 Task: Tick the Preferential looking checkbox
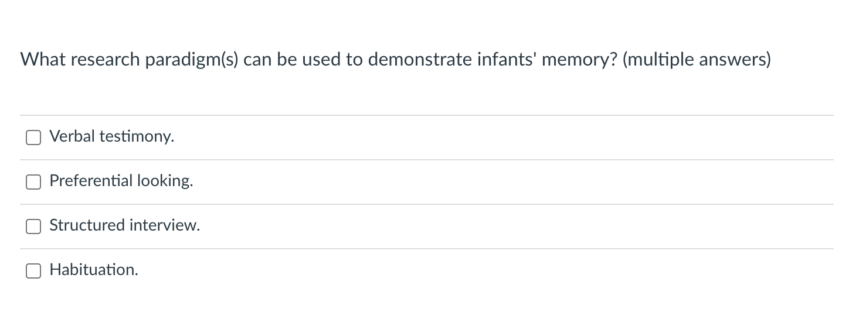(33, 182)
